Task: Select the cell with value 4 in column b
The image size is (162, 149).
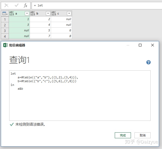Action: click(40, 25)
